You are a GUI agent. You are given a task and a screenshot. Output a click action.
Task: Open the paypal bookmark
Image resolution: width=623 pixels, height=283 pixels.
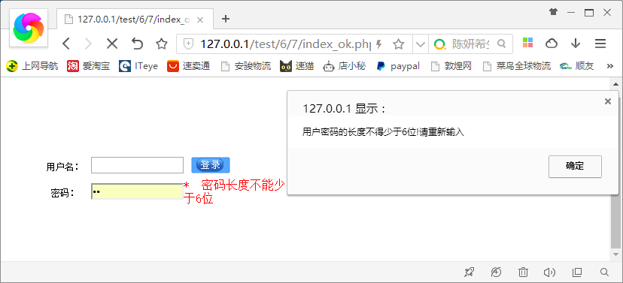click(x=398, y=66)
